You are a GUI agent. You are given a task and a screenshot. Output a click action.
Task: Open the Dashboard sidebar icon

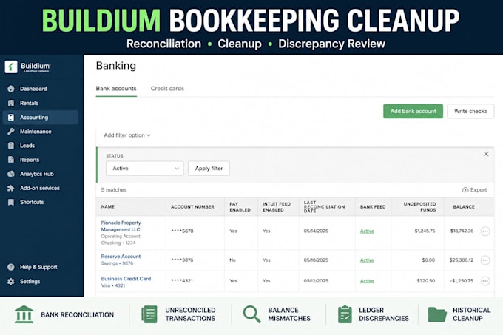tap(11, 89)
